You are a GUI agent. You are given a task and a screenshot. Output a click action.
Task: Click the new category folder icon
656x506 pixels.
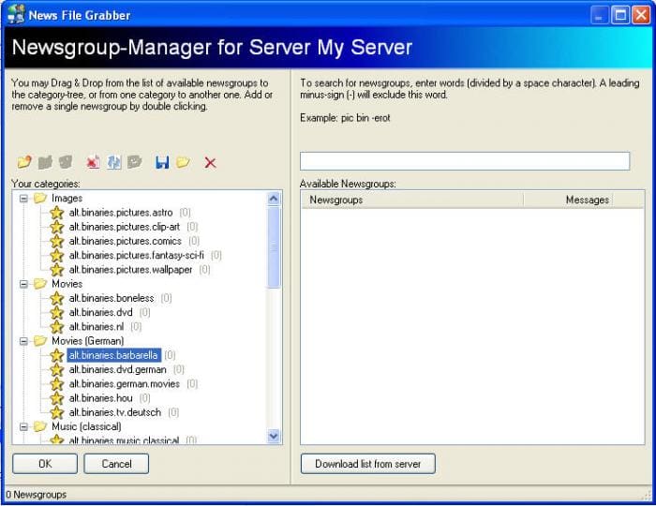pos(24,162)
